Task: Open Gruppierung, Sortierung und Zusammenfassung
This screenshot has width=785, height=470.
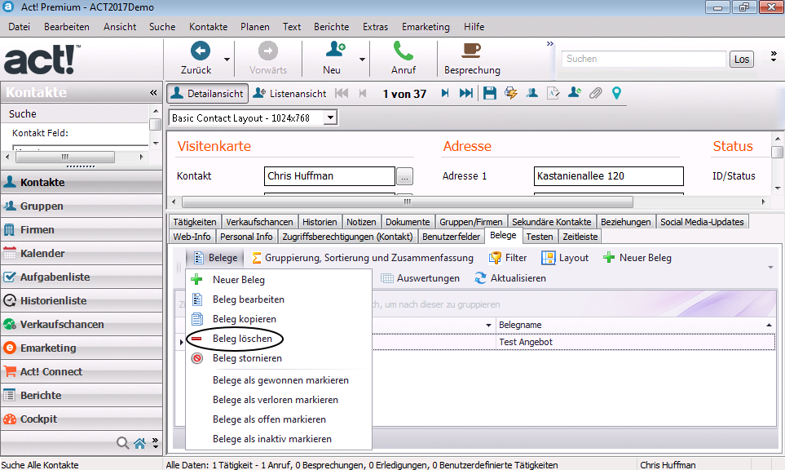Action: tap(363, 258)
